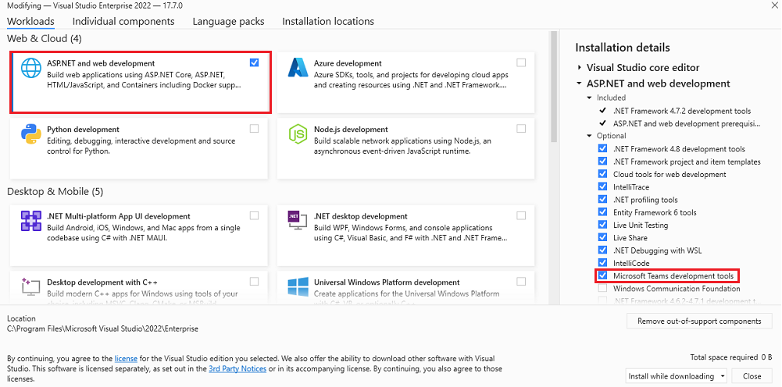
Task: Check Windows Communication Foundation component
Action: click(602, 289)
